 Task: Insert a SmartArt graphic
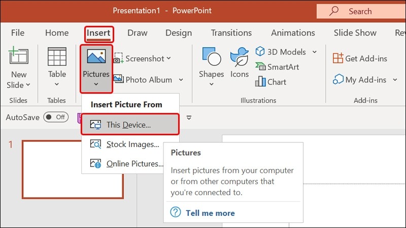(x=277, y=67)
